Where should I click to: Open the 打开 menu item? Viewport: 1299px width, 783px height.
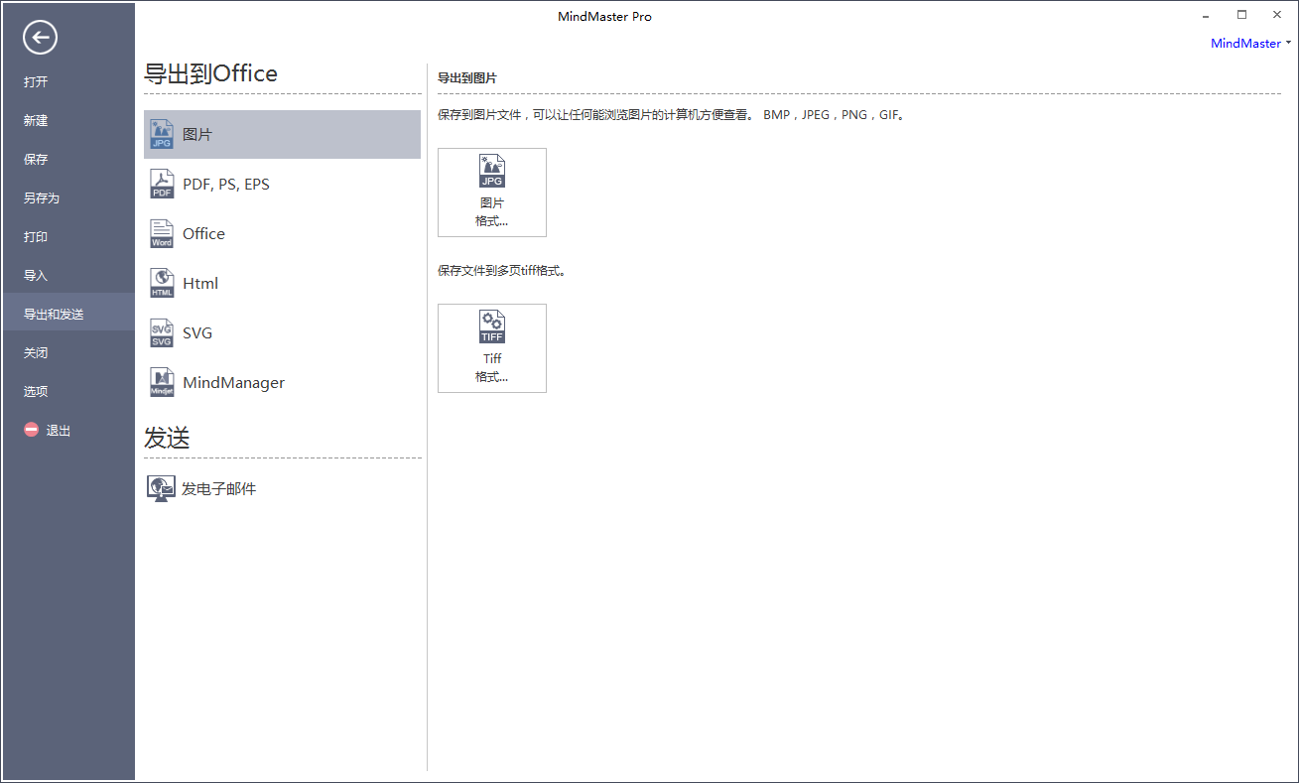[x=36, y=81]
